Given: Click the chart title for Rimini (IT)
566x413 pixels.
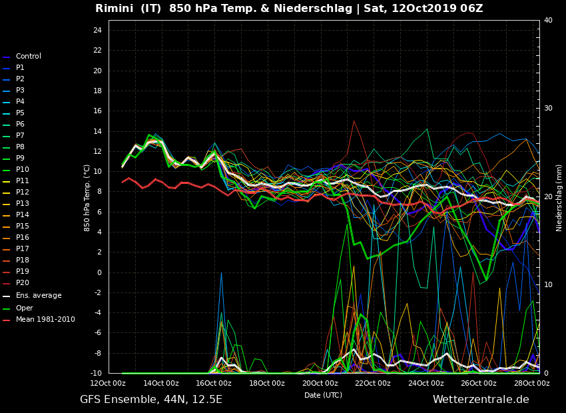Looking at the screenshot, I should click(289, 9).
